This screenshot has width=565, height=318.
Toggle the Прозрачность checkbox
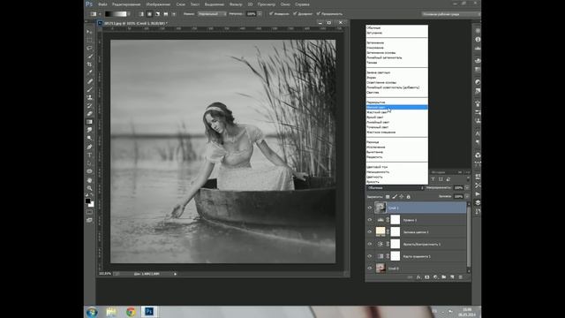pos(318,14)
